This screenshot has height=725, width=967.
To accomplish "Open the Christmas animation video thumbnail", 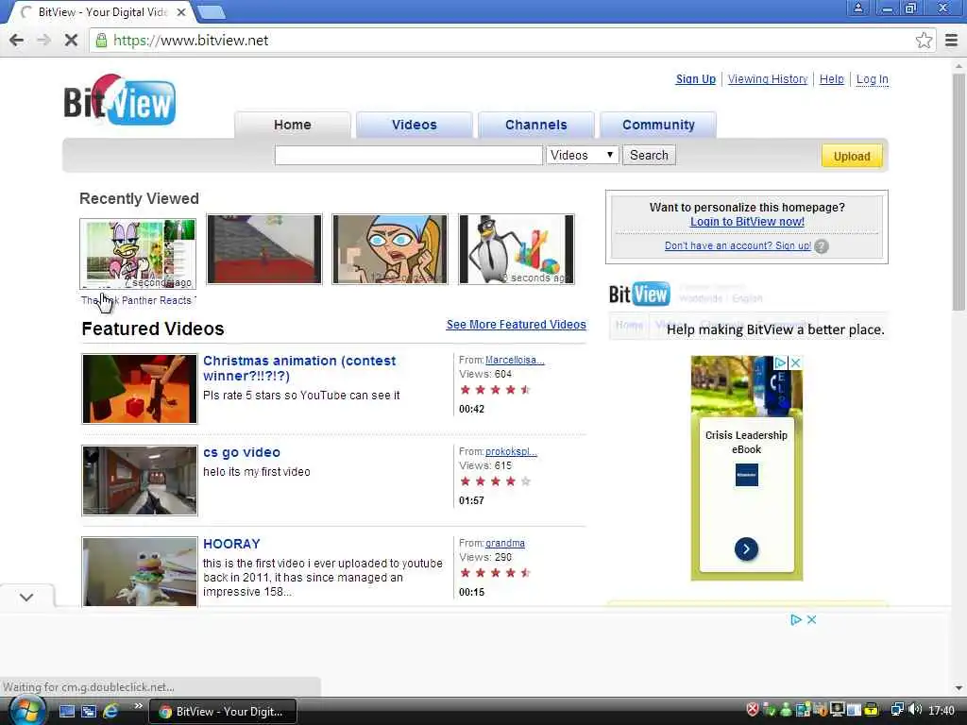I will tap(140, 388).
